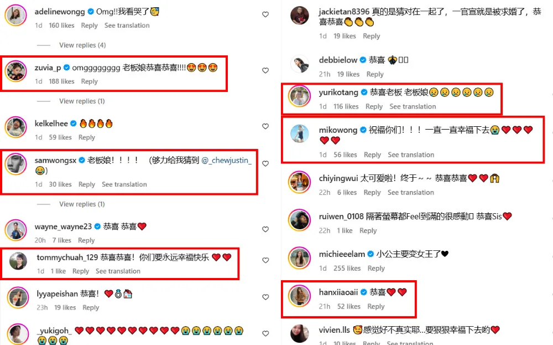This screenshot has height=345, width=553.
Task: Open hanxiiaoaii's profile avatar
Action: (299, 296)
